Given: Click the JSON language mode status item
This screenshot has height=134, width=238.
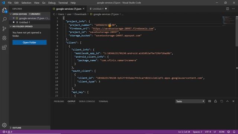Looking at the screenshot, I should [222, 132].
